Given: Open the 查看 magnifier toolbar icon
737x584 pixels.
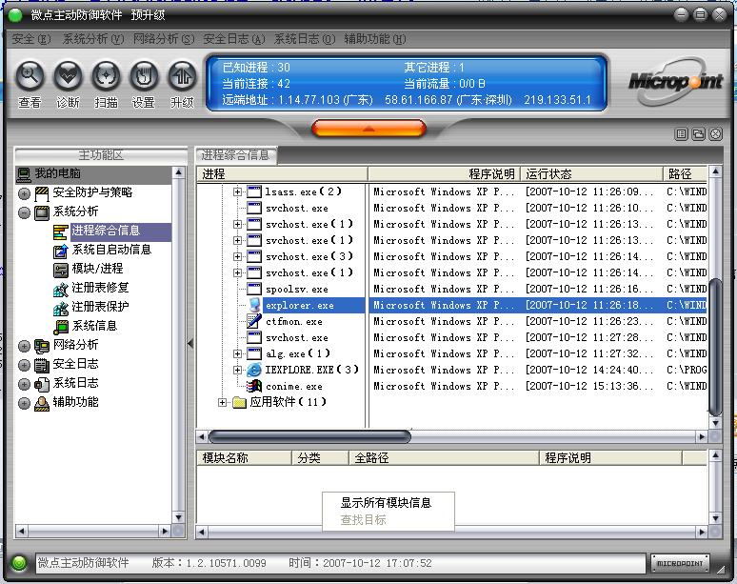Looking at the screenshot, I should [30, 75].
